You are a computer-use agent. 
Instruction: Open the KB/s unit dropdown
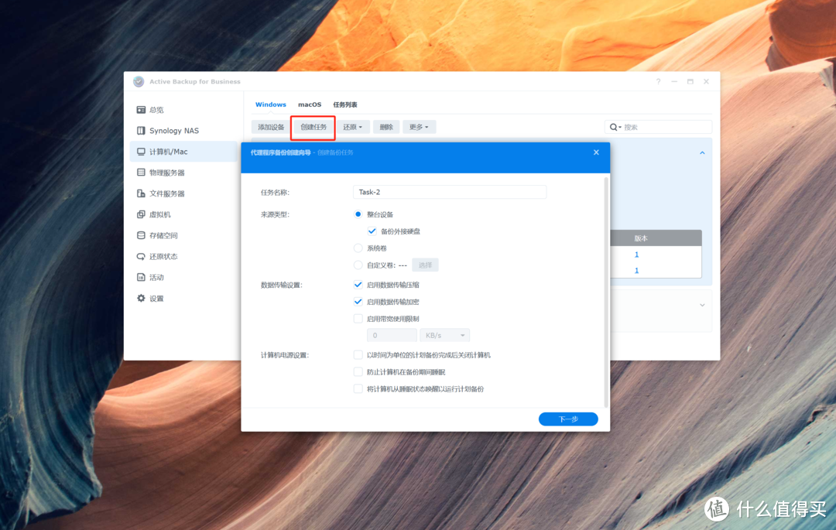444,336
